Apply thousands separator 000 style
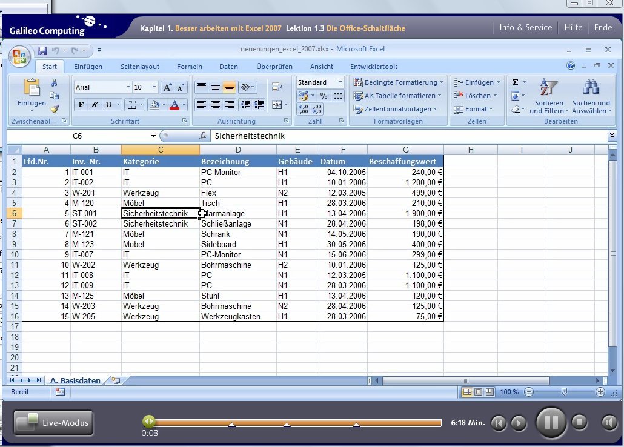The height and width of the screenshot is (447, 624). tap(338, 96)
